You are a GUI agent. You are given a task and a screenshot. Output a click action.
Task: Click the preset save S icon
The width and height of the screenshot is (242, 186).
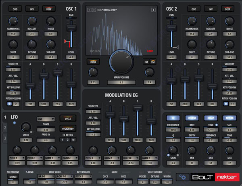pos(153,10)
